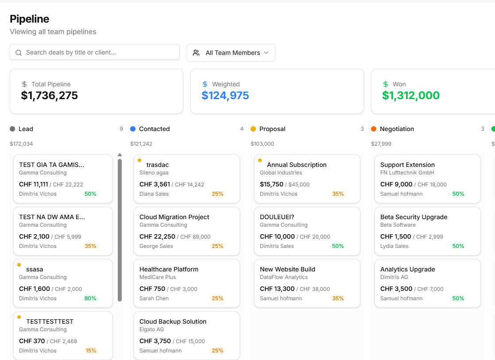Click the dropdown chevron beside All Team Members
This screenshot has width=495, height=360.
[x=266, y=53]
